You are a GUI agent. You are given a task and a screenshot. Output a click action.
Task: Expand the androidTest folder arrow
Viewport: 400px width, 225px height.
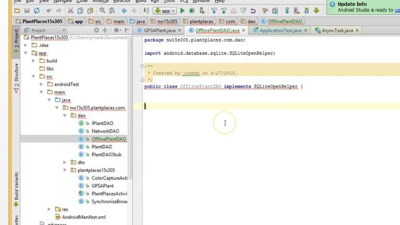click(x=41, y=84)
